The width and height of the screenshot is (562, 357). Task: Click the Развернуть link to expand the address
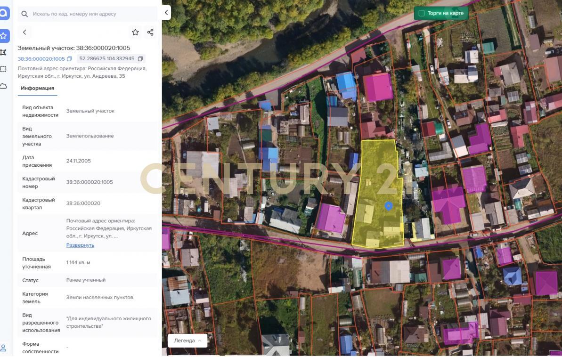click(80, 245)
